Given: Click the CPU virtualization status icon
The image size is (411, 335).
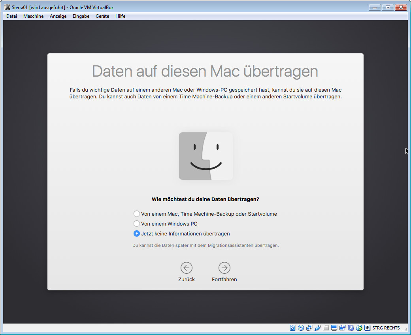Looking at the screenshot, I should pyautogui.click(x=351, y=328).
